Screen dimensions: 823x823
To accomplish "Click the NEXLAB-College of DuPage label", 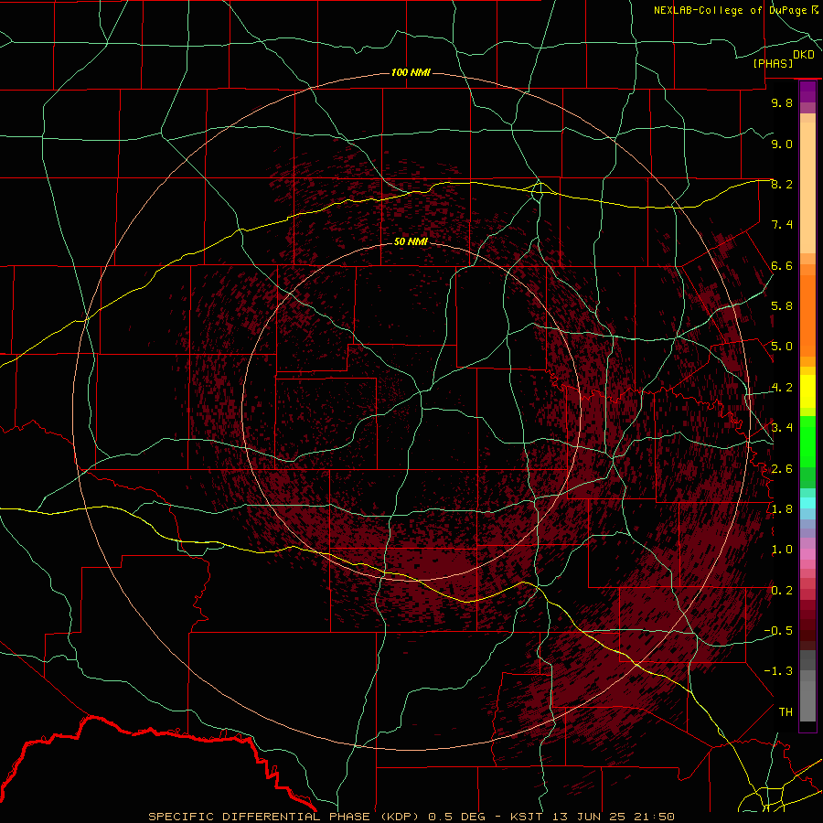I will pos(735,10).
